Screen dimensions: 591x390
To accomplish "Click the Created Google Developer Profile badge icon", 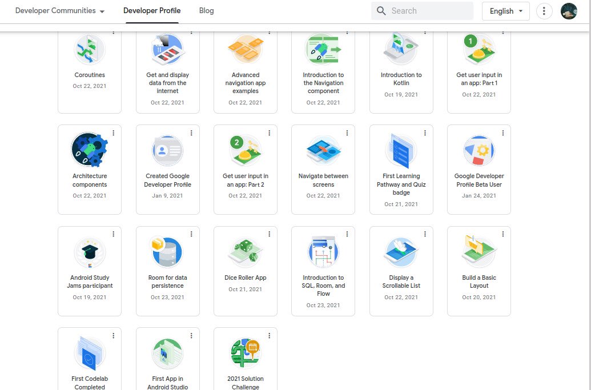I will [x=168, y=151].
